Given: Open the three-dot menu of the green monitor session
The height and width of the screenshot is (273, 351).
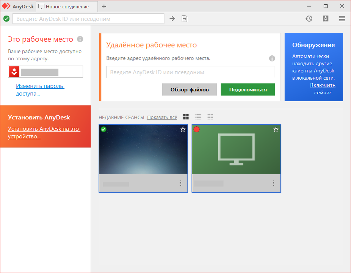Looking at the screenshot, I should pos(273,183).
